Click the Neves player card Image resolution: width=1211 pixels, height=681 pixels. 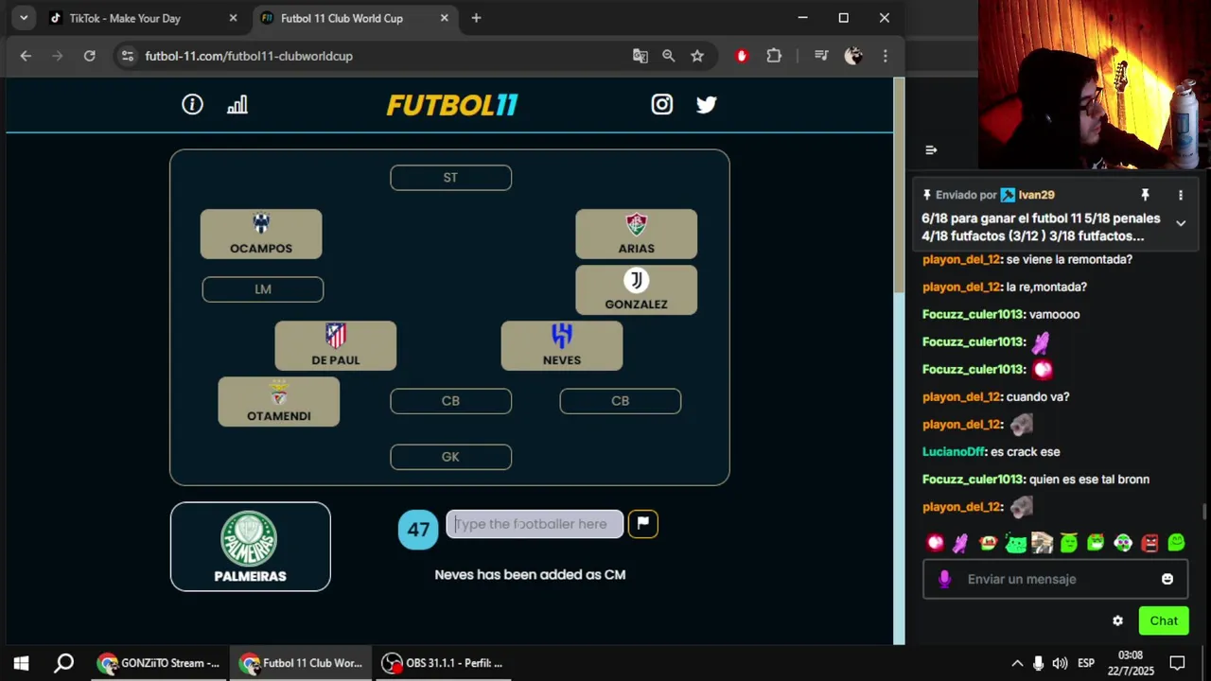[x=561, y=346]
